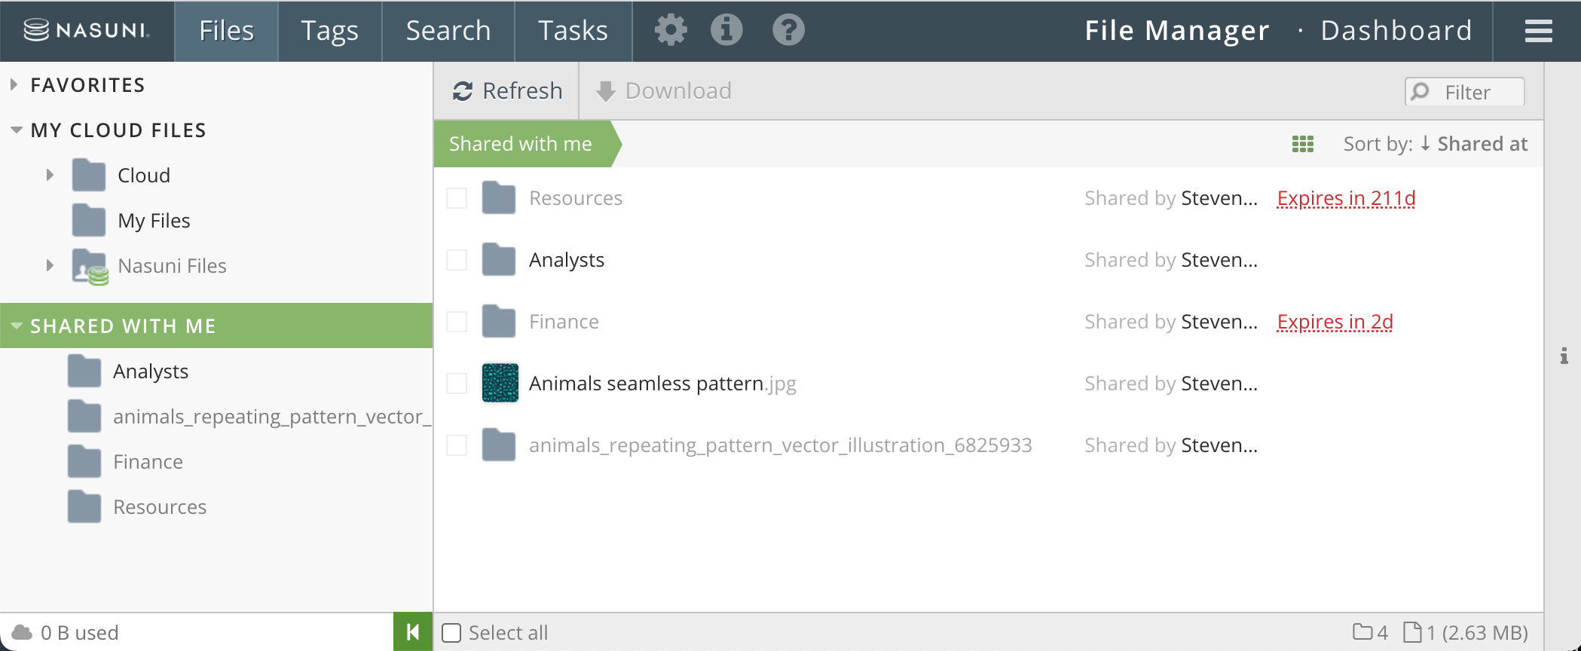The height and width of the screenshot is (651, 1581).
Task: Open the hamburger menu icon
Action: pos(1538,31)
